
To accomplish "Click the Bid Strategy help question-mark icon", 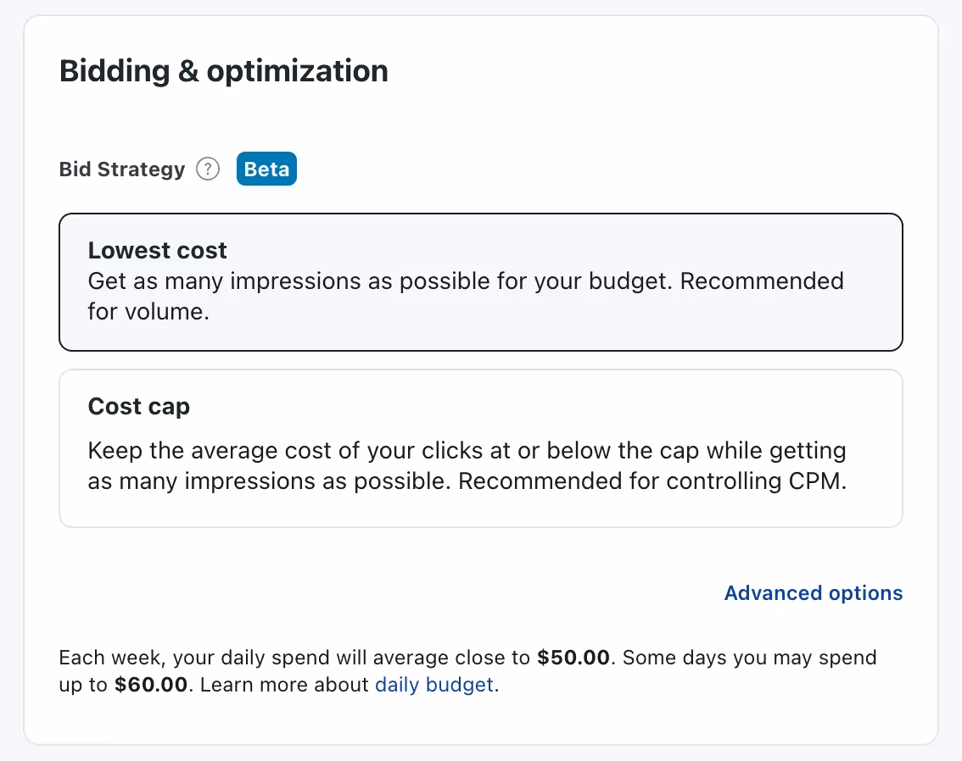I will coord(208,169).
